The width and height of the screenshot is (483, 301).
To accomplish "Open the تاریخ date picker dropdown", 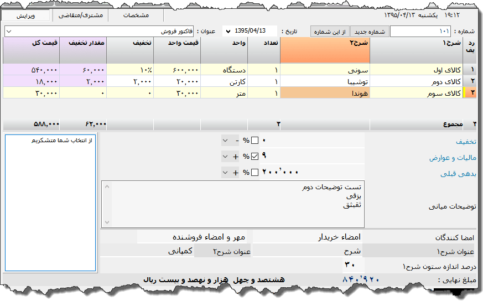I will [228, 32].
